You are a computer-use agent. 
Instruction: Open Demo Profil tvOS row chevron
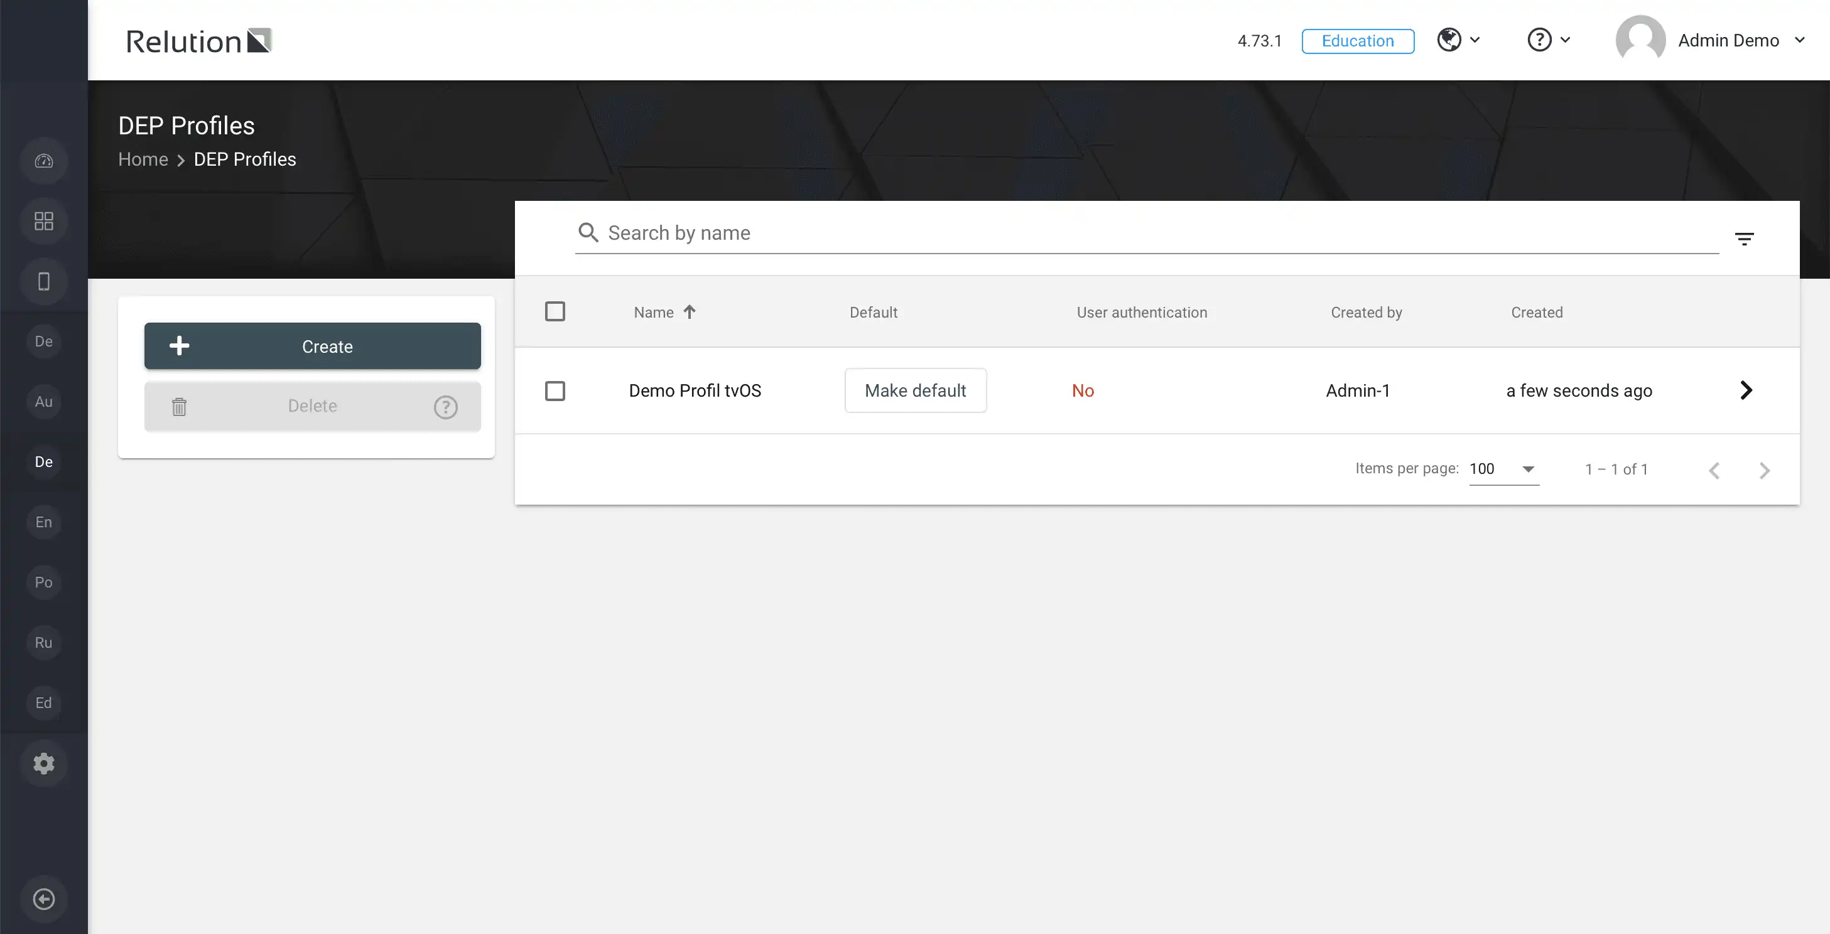1745,390
